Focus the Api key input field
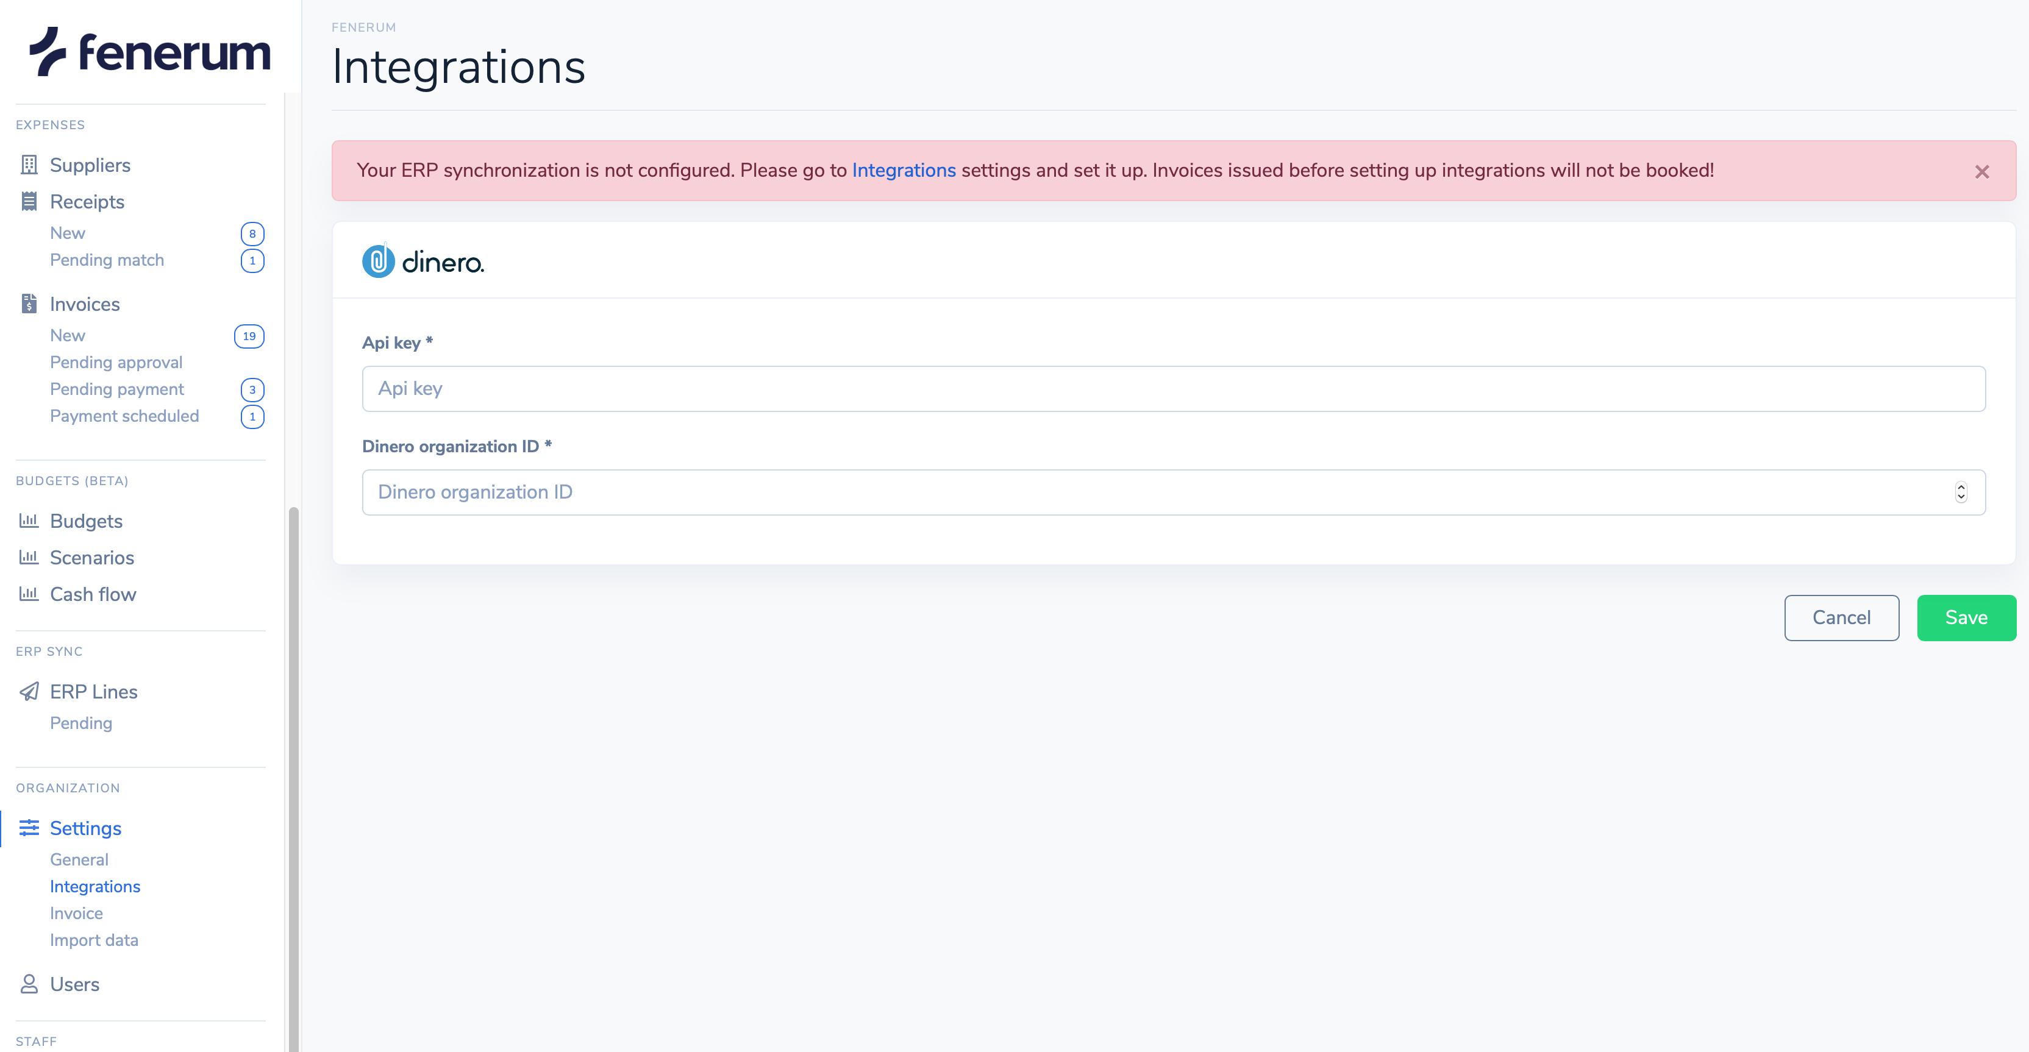Image resolution: width=2029 pixels, height=1052 pixels. 1174,388
